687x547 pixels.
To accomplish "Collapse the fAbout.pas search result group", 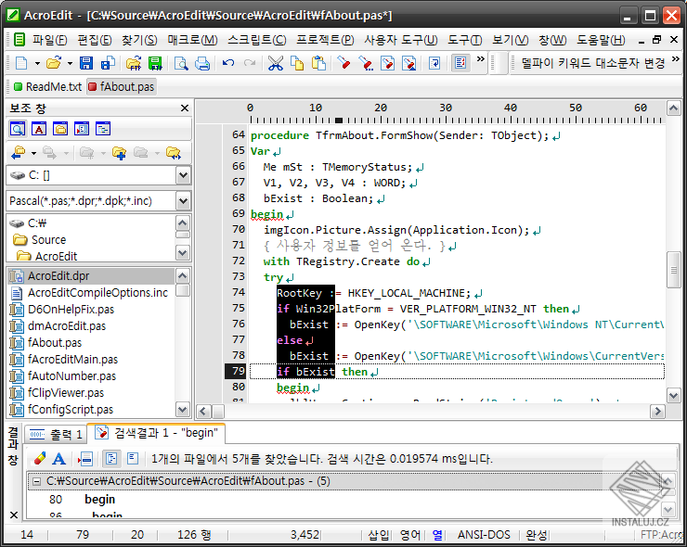I will (35, 481).
